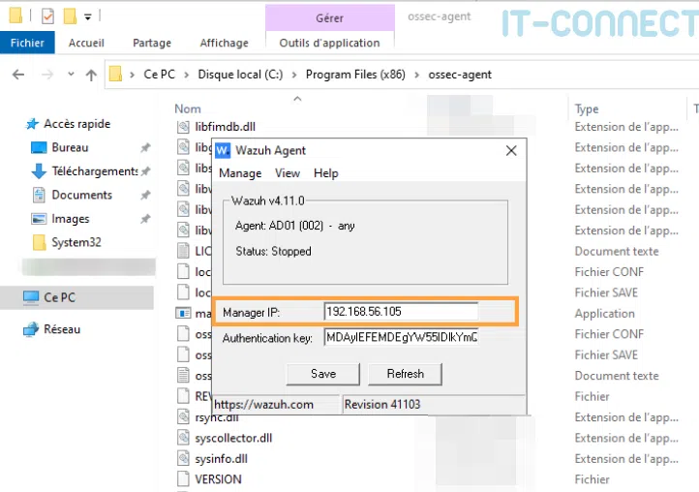Expand the chevron after Program Files (x86)
This screenshot has height=492, width=699.
[x=417, y=75]
